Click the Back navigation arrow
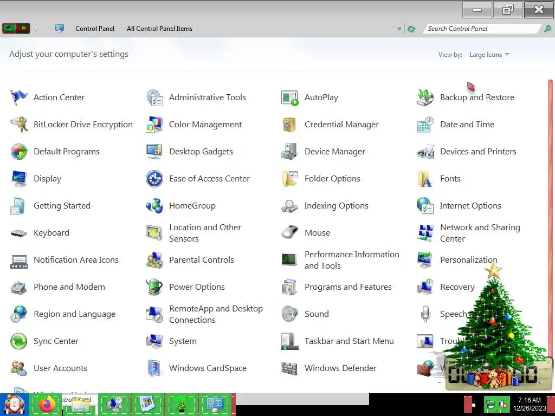The image size is (555, 416). tap(9, 28)
